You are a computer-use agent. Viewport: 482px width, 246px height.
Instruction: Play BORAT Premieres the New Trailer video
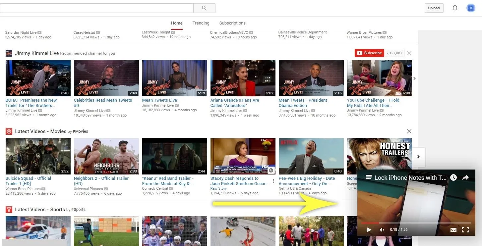[x=38, y=78]
